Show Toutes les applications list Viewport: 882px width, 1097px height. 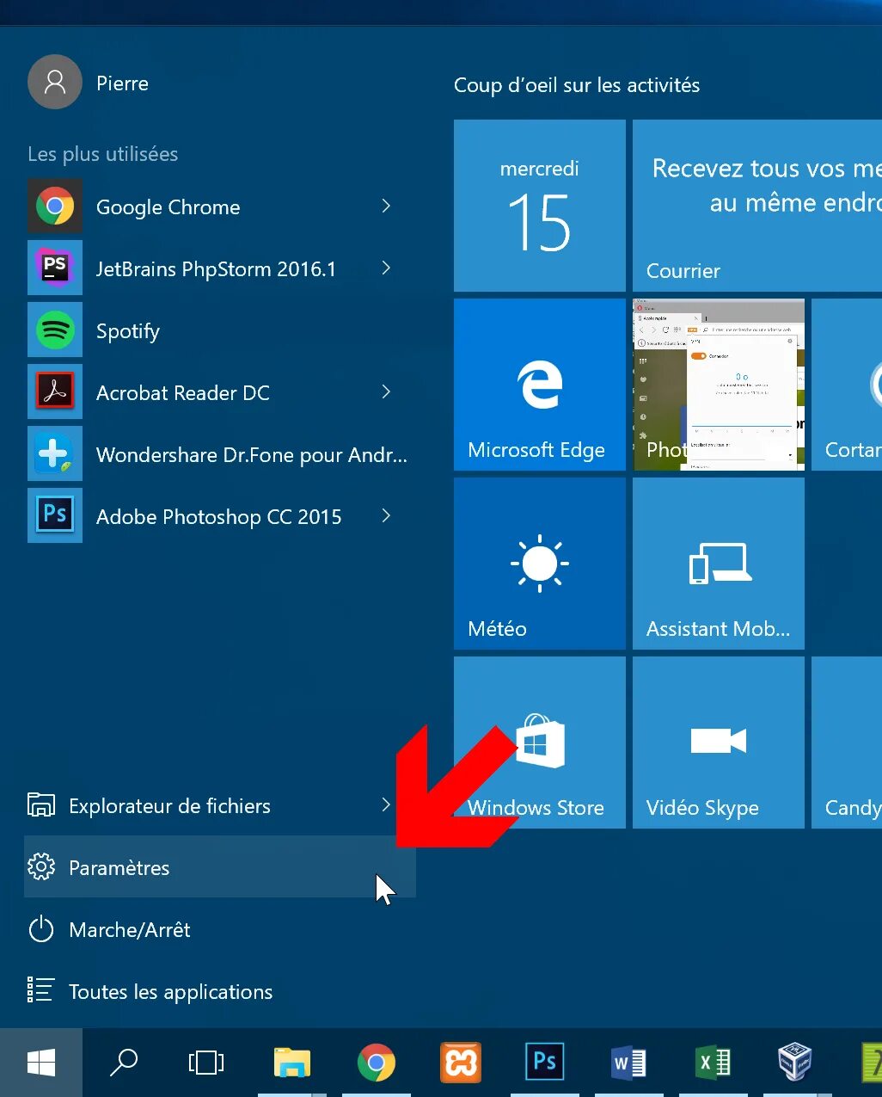[x=220, y=991]
